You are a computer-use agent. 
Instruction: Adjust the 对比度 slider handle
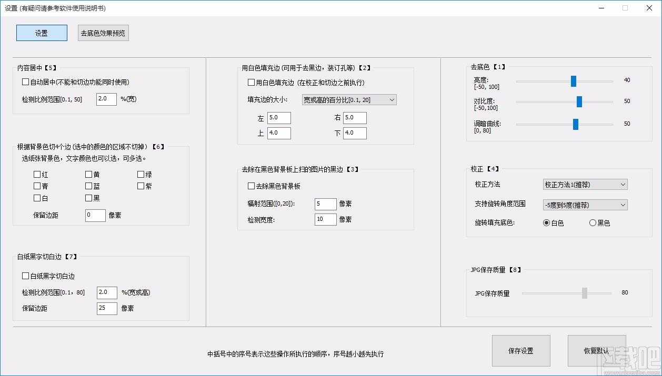(x=579, y=101)
